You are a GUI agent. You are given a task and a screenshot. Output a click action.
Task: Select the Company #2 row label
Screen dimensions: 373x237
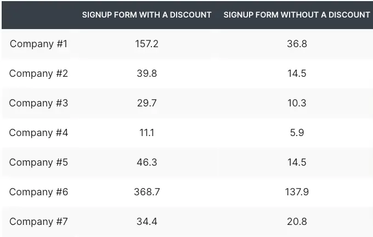(38, 74)
